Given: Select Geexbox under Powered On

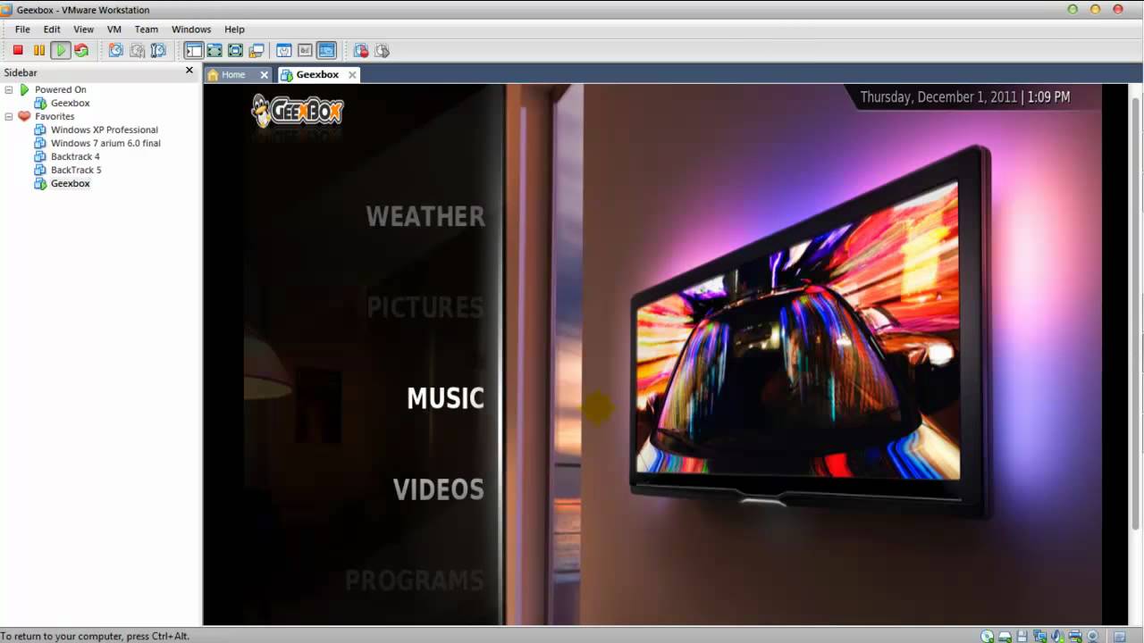Looking at the screenshot, I should click(x=70, y=103).
